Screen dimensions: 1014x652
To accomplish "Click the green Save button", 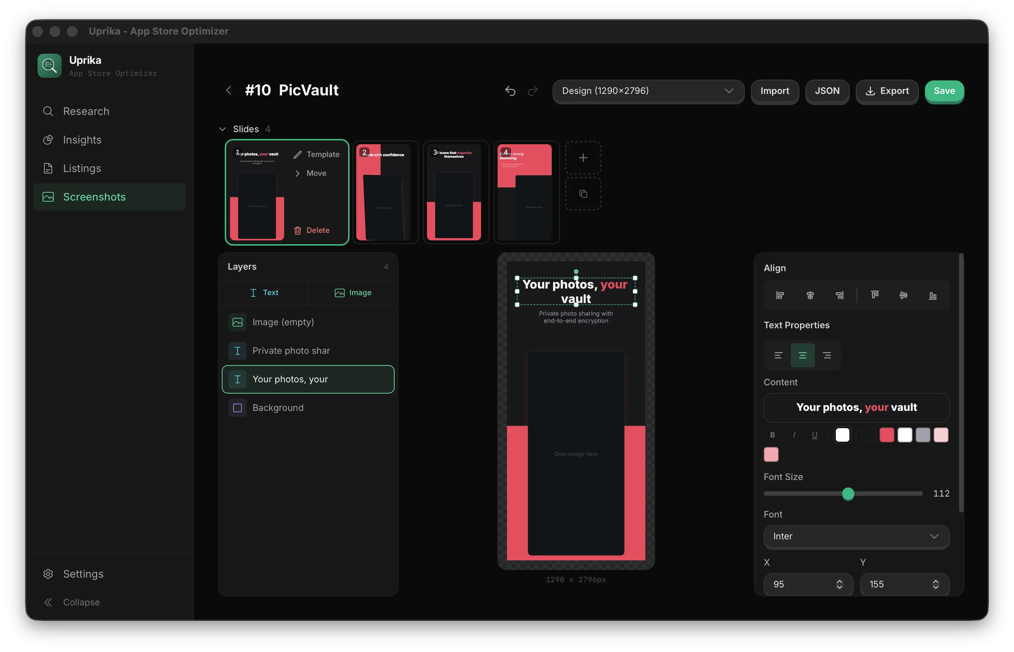I will (x=944, y=91).
